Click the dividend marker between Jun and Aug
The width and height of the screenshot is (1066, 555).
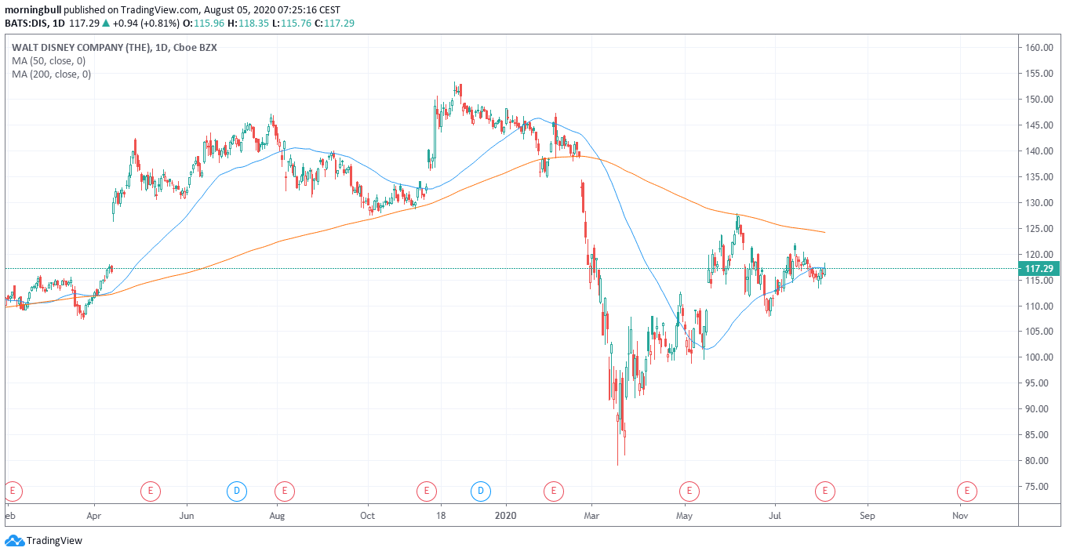236,492
